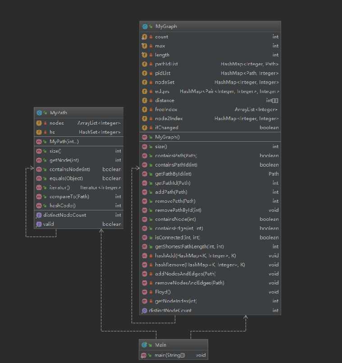
Task: Click the field icon next to node2Index
Action: tap(145, 119)
